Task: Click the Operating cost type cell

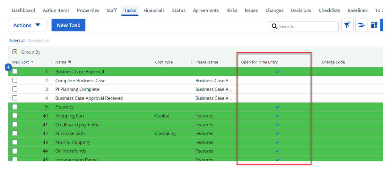Action: pyautogui.click(x=165, y=133)
